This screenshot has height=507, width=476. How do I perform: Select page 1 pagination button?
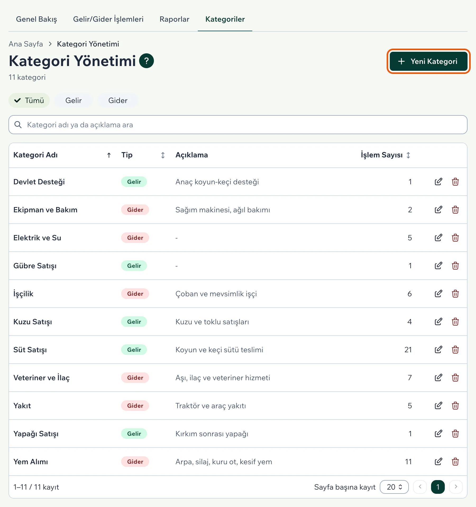point(438,487)
